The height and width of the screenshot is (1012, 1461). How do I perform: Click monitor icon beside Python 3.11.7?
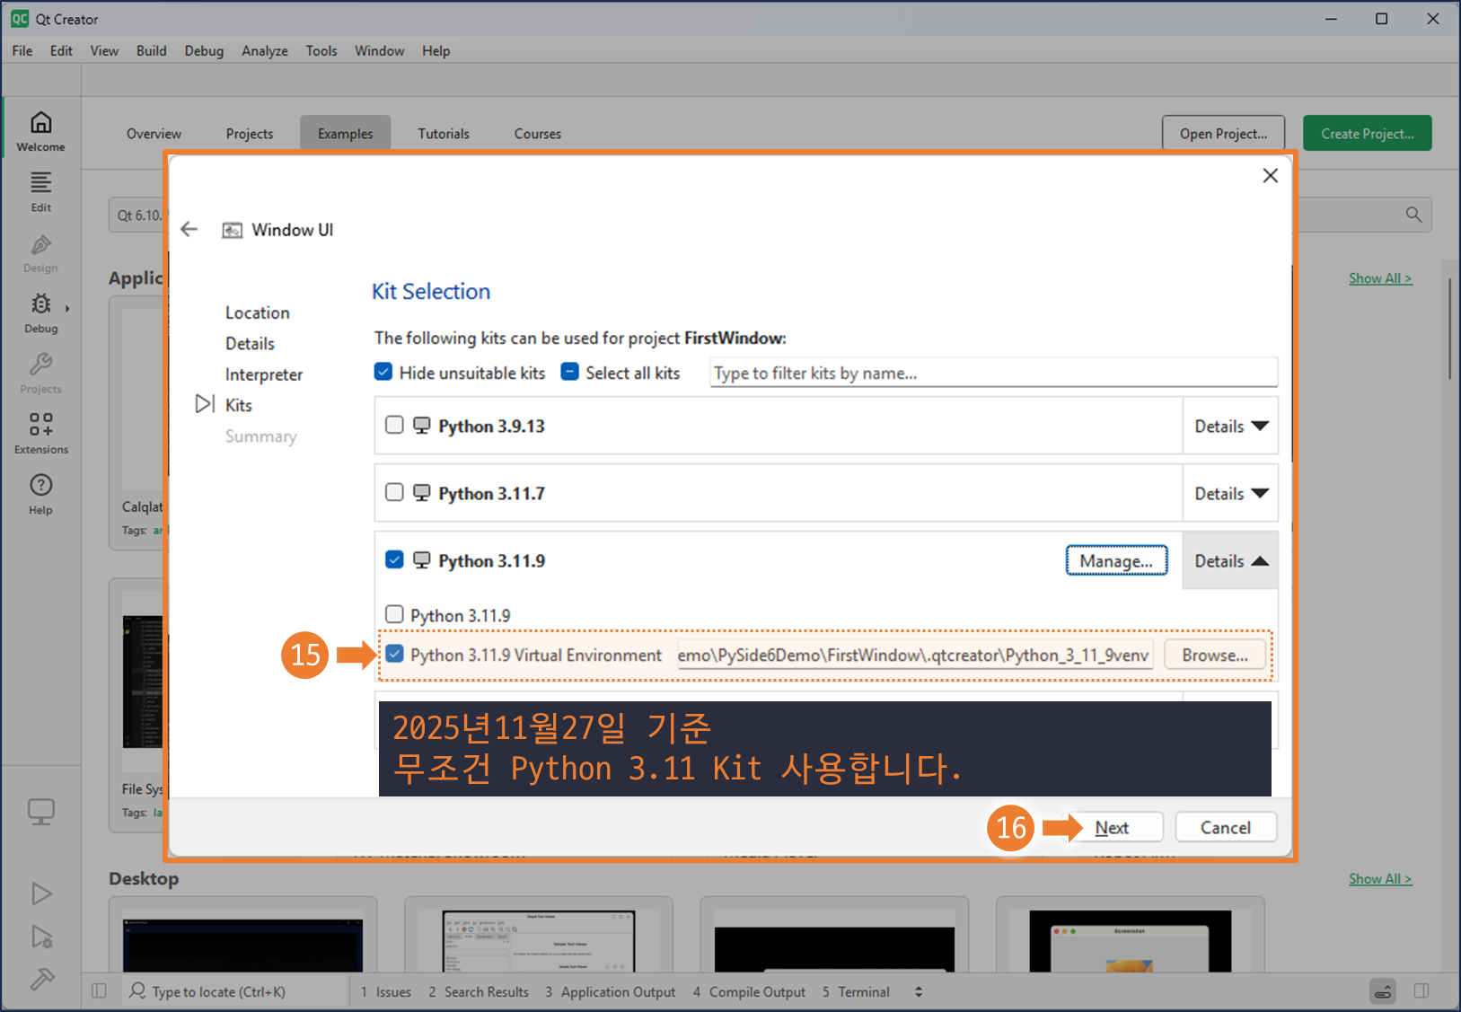421,493
